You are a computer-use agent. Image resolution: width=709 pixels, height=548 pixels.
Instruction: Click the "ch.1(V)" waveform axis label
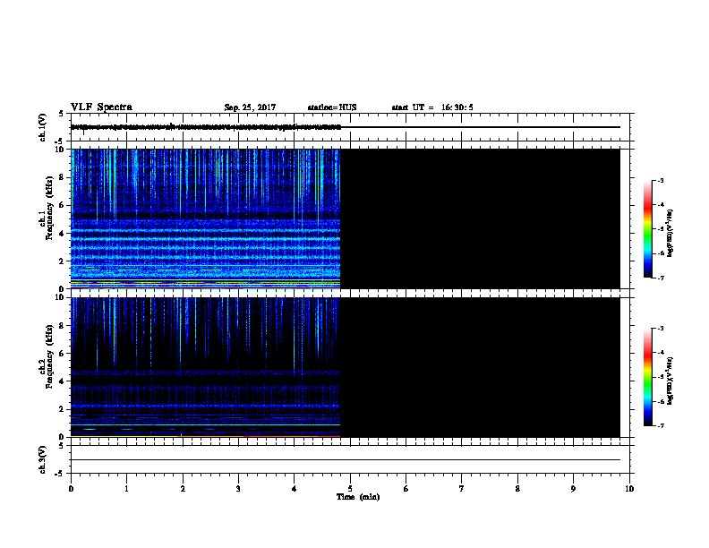click(42, 127)
